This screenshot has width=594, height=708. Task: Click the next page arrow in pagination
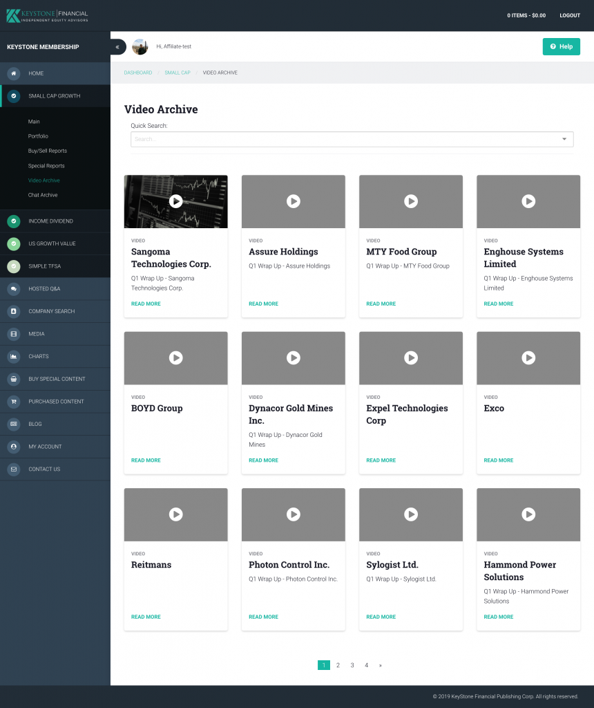point(380,665)
